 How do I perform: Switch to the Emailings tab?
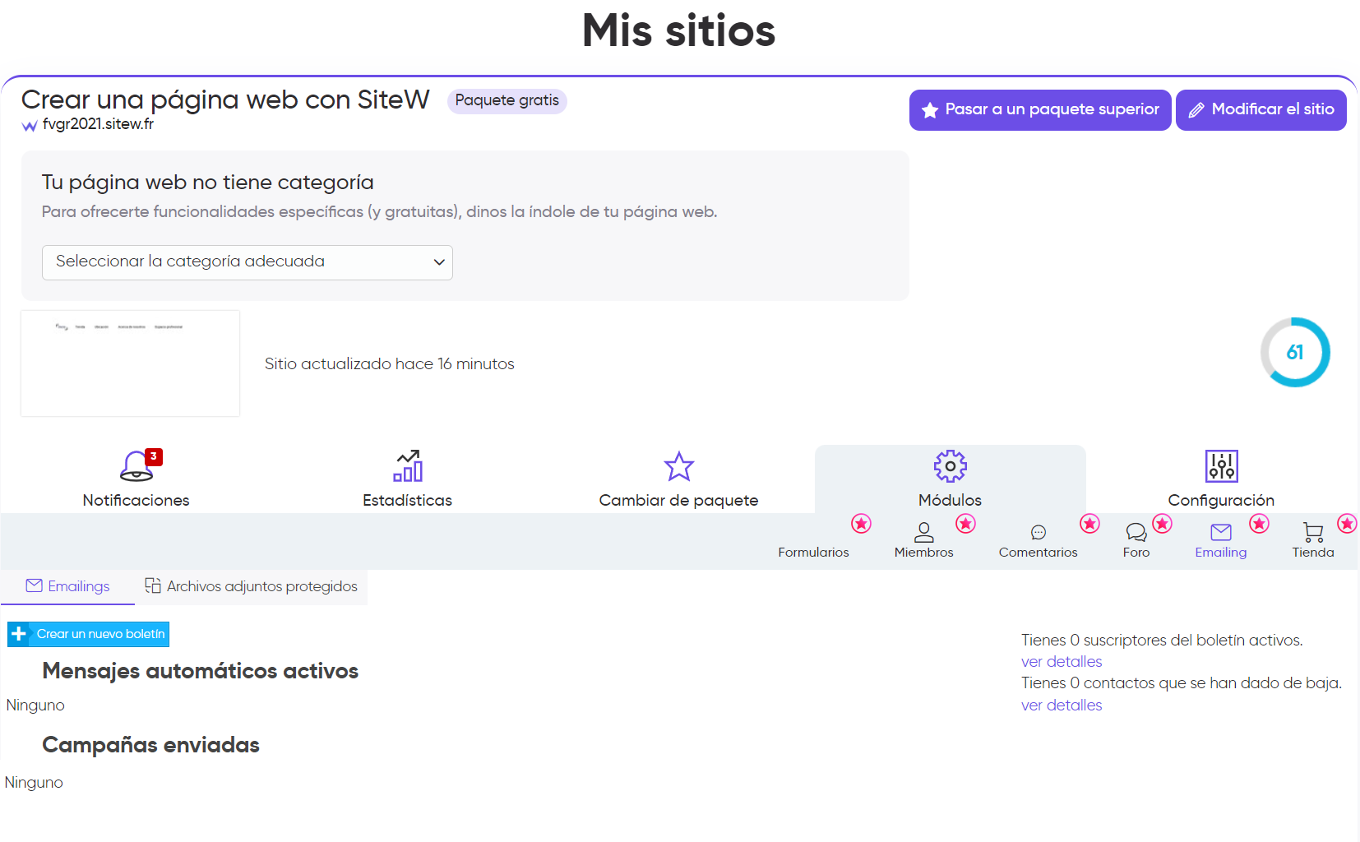point(67,586)
